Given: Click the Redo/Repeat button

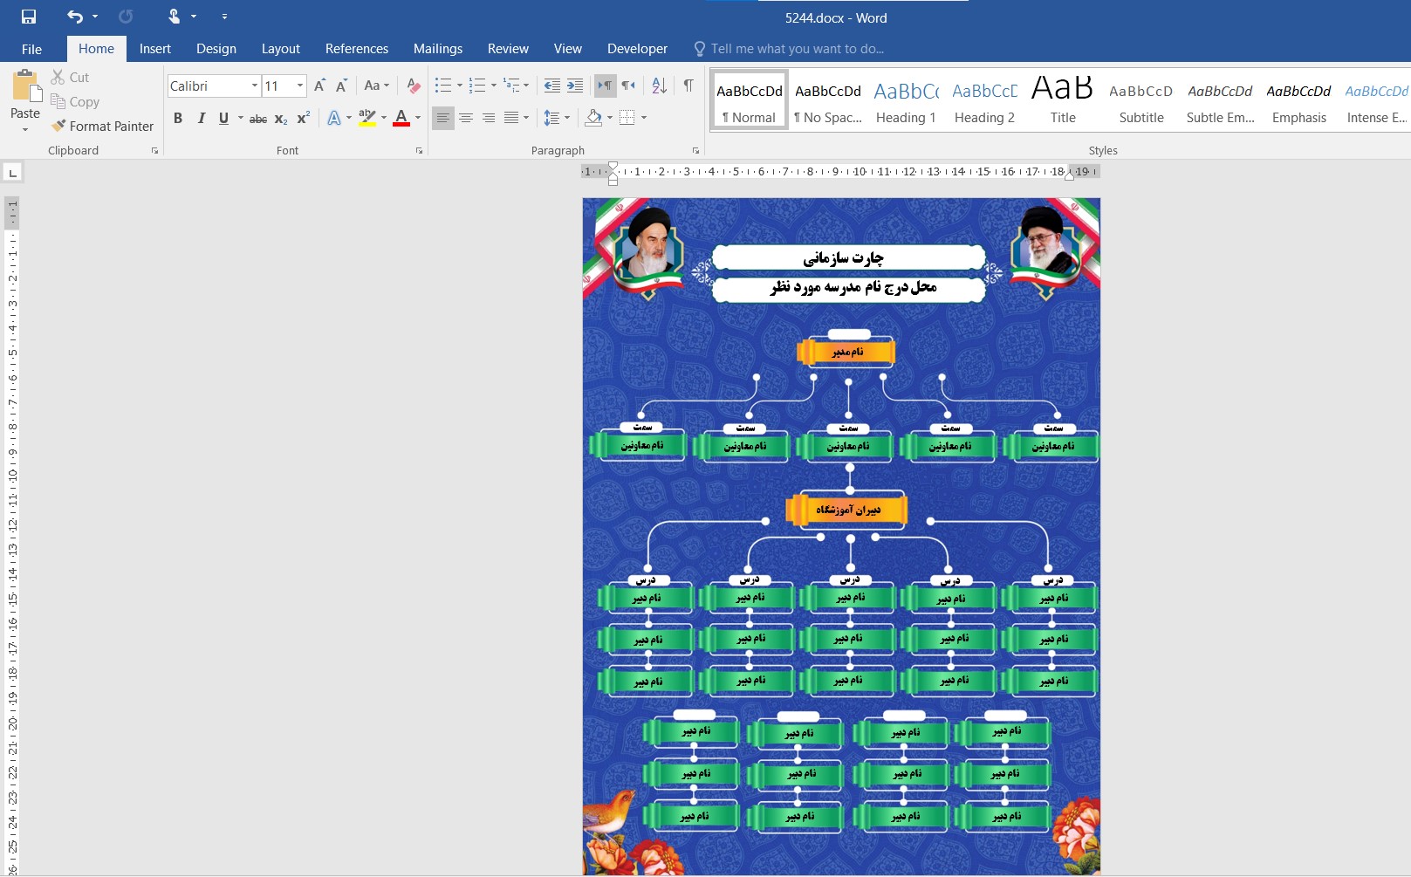Looking at the screenshot, I should click(x=126, y=17).
